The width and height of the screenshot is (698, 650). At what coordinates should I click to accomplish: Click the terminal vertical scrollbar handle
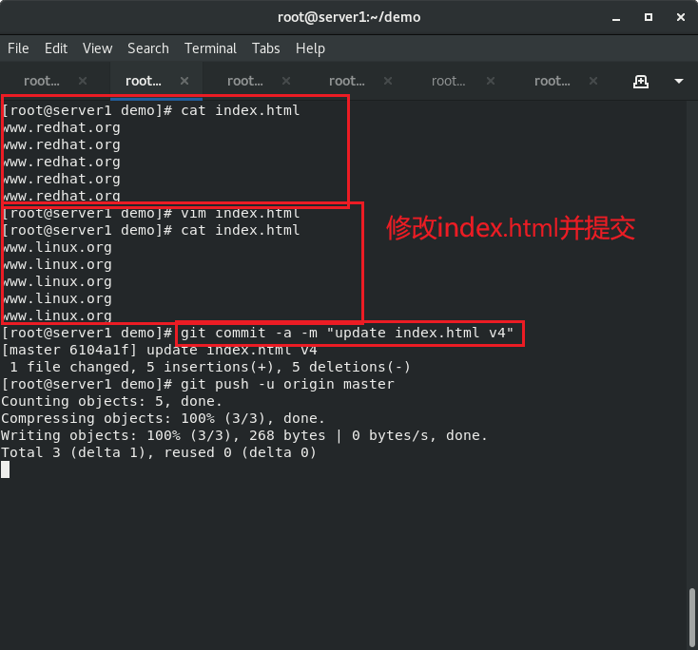692,618
